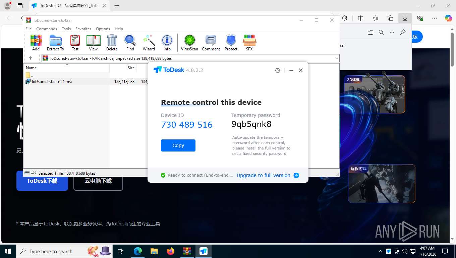Open the 3D建模 thumbnail card

[375, 94]
